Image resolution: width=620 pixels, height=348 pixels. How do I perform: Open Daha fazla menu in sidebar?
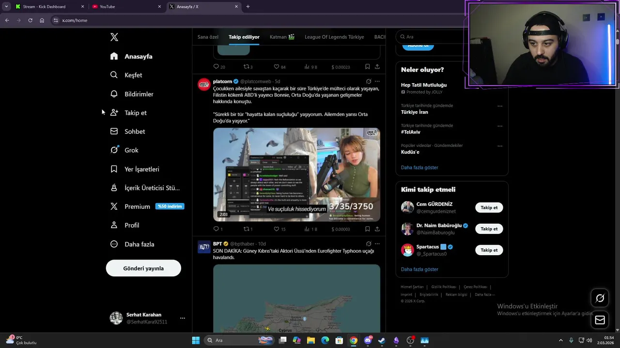pyautogui.click(x=132, y=244)
